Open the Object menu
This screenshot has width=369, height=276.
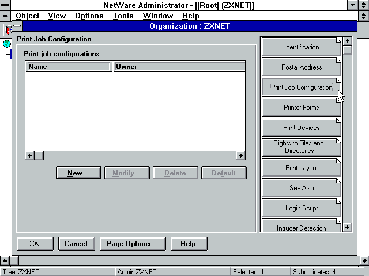(x=27, y=16)
